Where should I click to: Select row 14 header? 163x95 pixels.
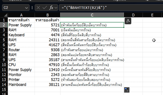pos(4,85)
